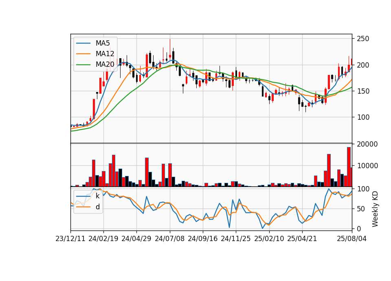
Task: Click the 150 price axis tick label
Action: 363,91
